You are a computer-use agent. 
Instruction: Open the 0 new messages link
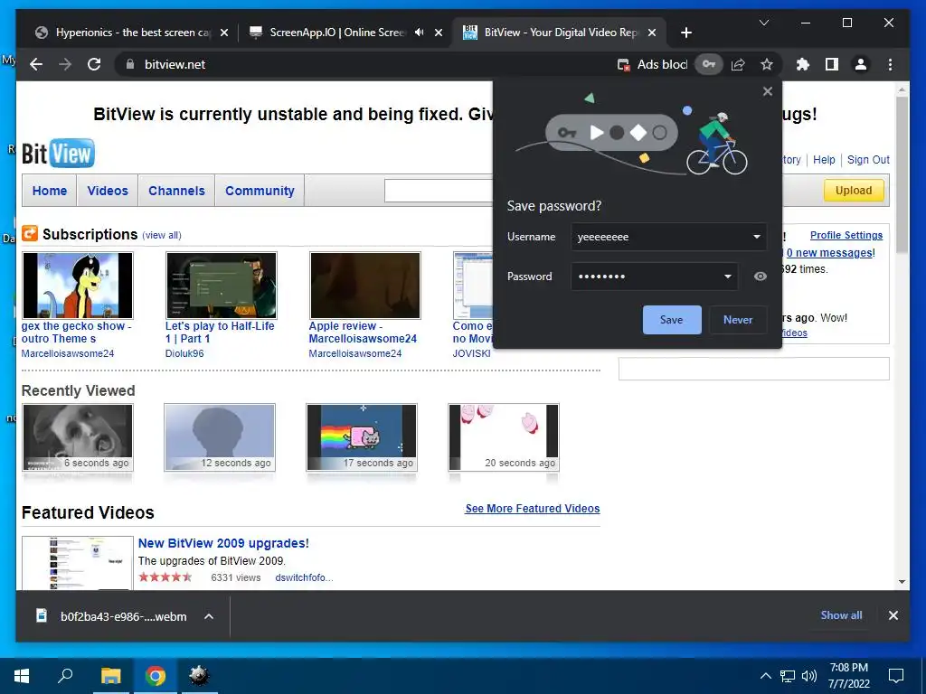[x=830, y=253]
